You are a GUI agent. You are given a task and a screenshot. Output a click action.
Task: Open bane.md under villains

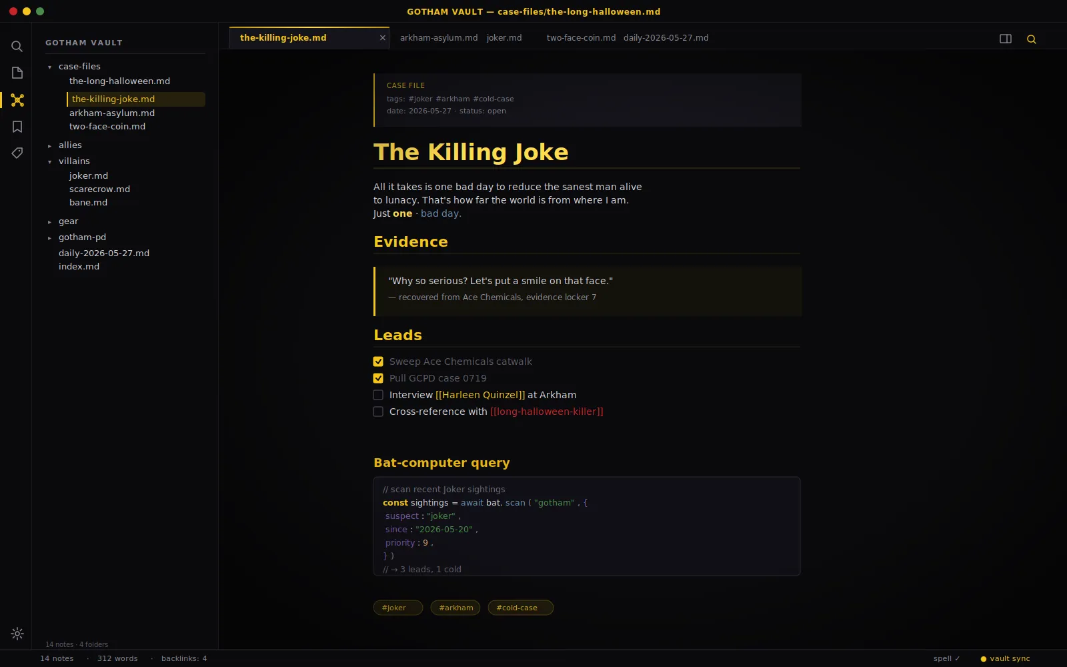pyautogui.click(x=89, y=203)
